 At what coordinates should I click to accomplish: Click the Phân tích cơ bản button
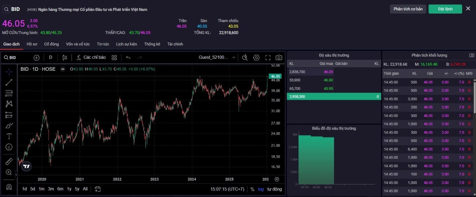[x=408, y=9]
